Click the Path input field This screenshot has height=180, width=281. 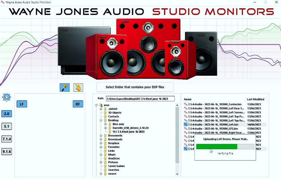pyautogui.click(x=140, y=99)
